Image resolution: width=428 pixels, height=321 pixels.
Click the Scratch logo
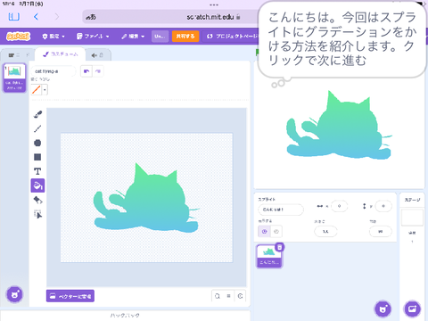tap(19, 37)
